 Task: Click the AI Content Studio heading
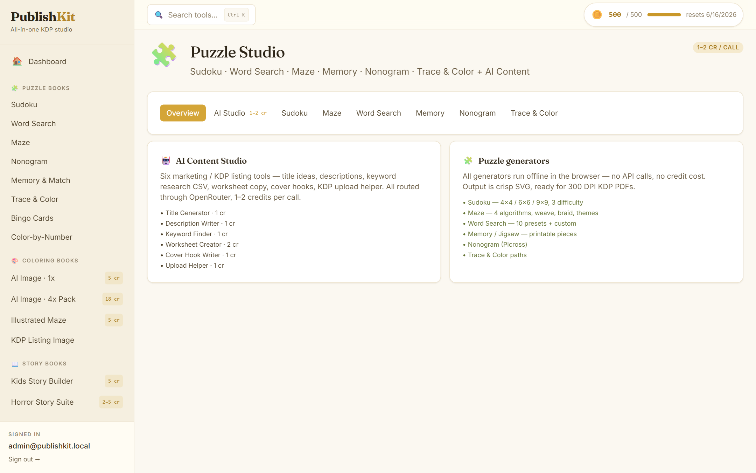coord(211,161)
